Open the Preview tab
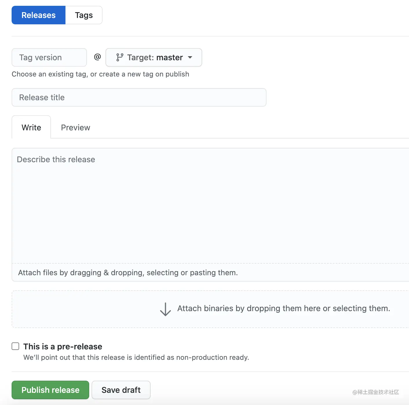Viewport: 409px width, 405px height. [x=76, y=127]
